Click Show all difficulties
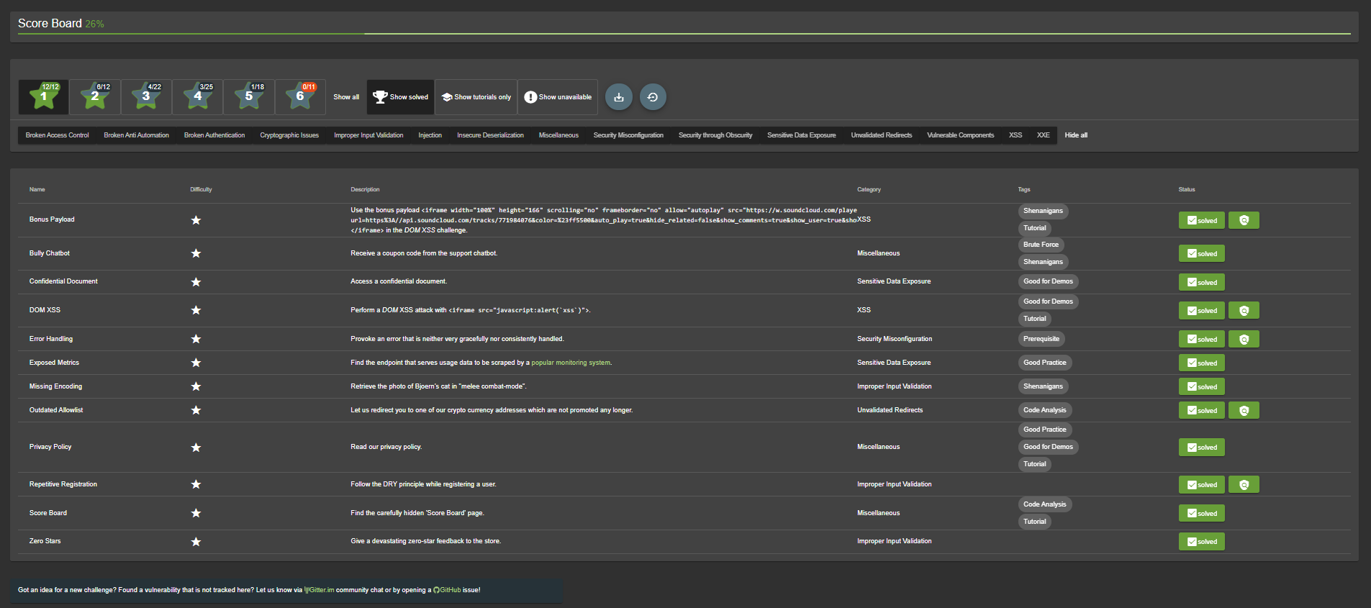The height and width of the screenshot is (608, 1371). tap(346, 97)
